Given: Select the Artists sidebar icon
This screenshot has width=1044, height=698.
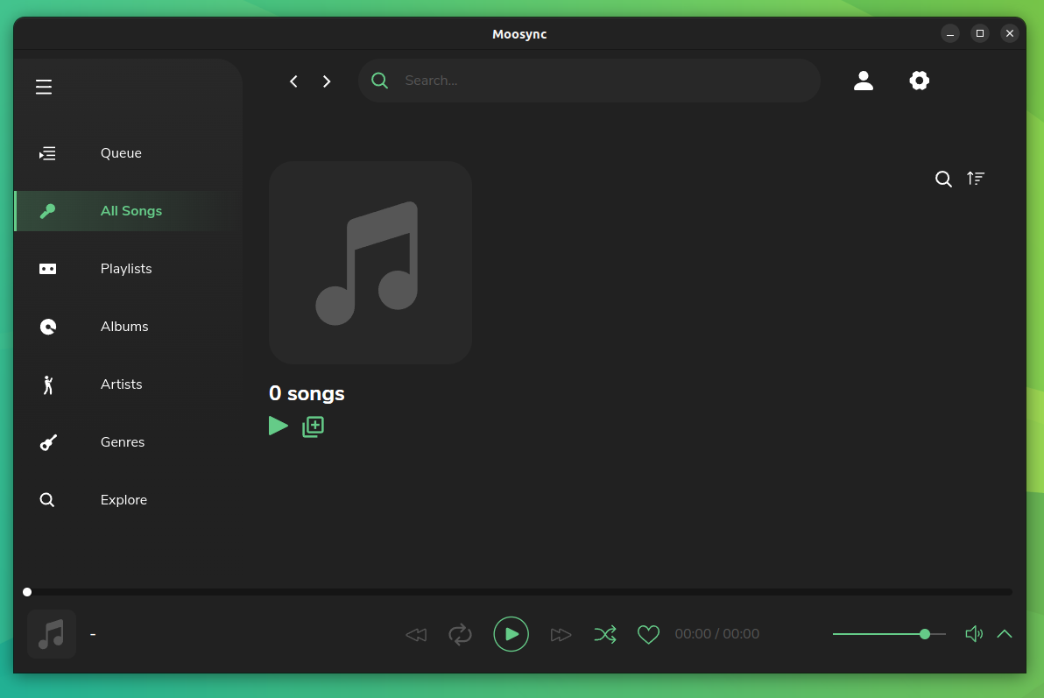Looking at the screenshot, I should pos(47,384).
